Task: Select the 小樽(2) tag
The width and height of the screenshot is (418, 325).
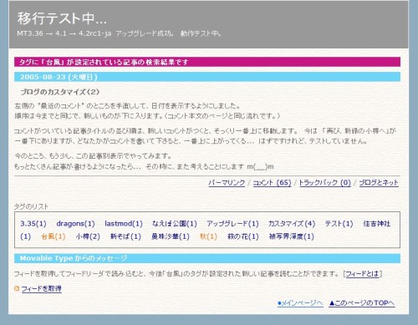Action: [x=88, y=236]
